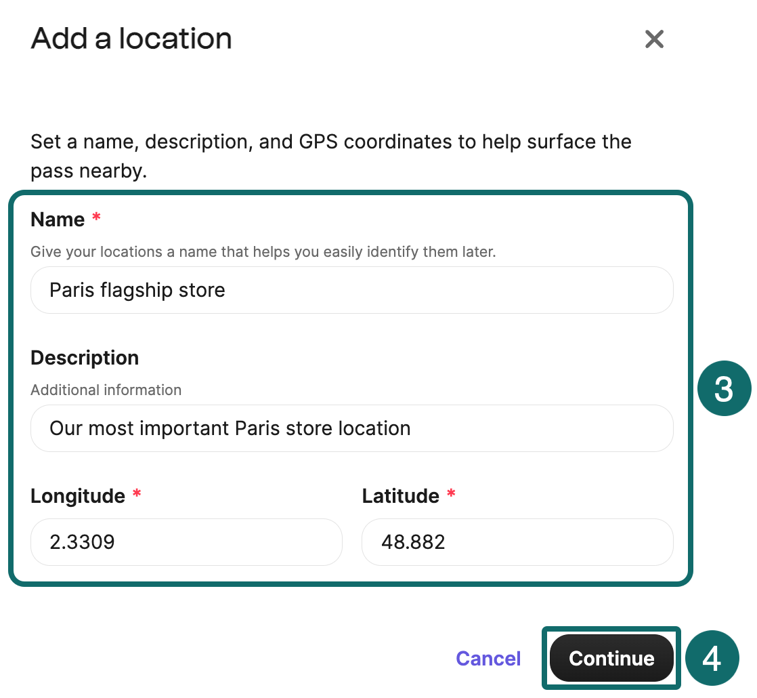Click the Longitude input field
Viewport: 757px width, 698px height.
click(186, 542)
